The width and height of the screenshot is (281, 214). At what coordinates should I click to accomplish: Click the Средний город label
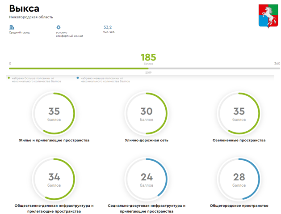[19, 33]
